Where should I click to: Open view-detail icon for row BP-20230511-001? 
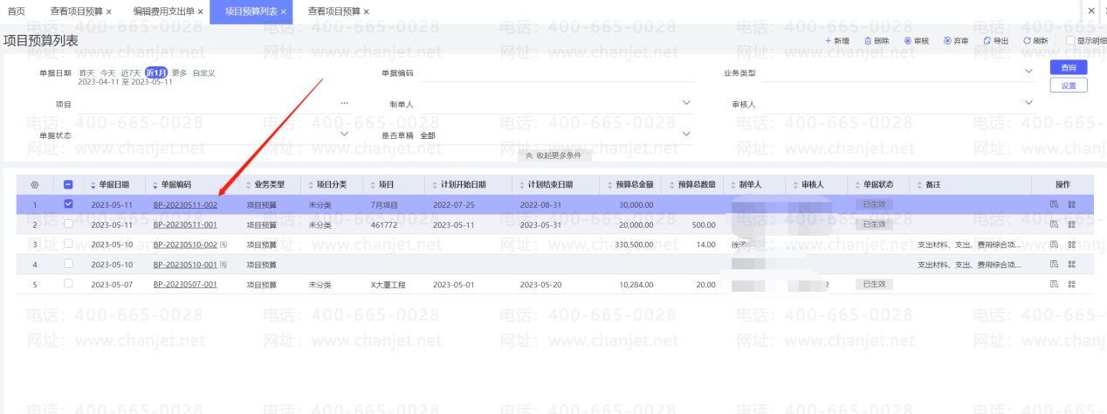pyautogui.click(x=1054, y=224)
